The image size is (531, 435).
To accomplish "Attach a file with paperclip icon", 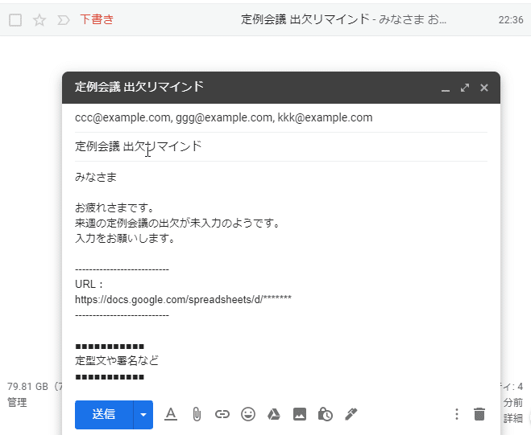I will (197, 414).
